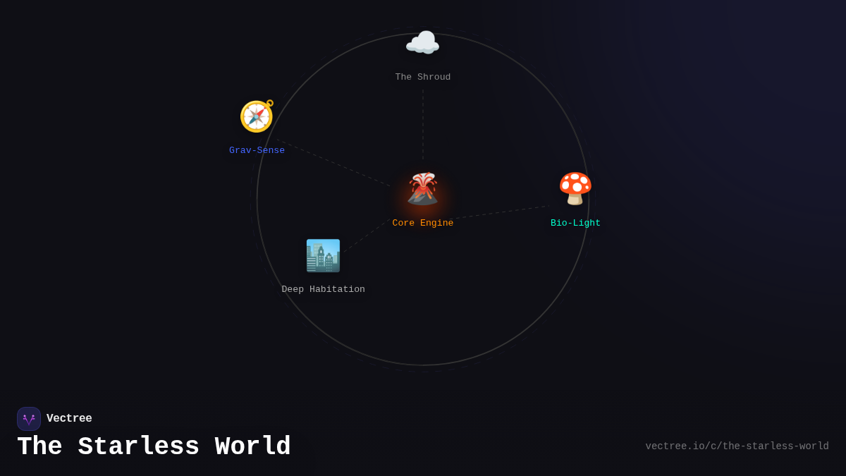
Task: Click the Vectree logo icon
Action: 29,418
